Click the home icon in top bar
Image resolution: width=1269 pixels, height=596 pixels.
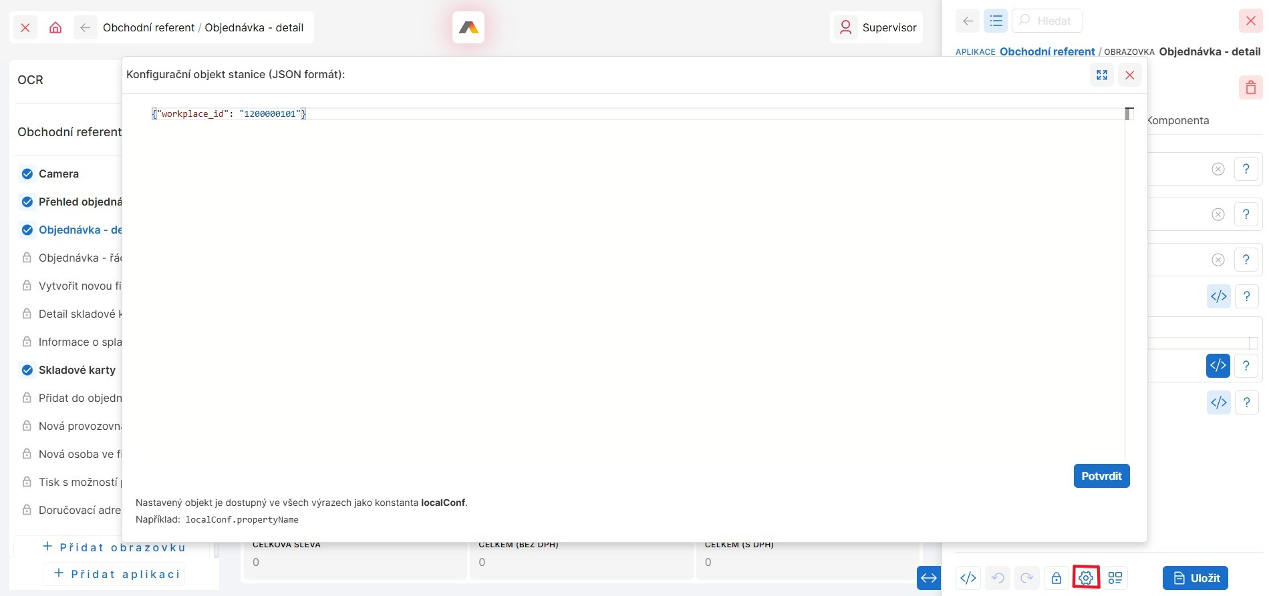(x=55, y=27)
